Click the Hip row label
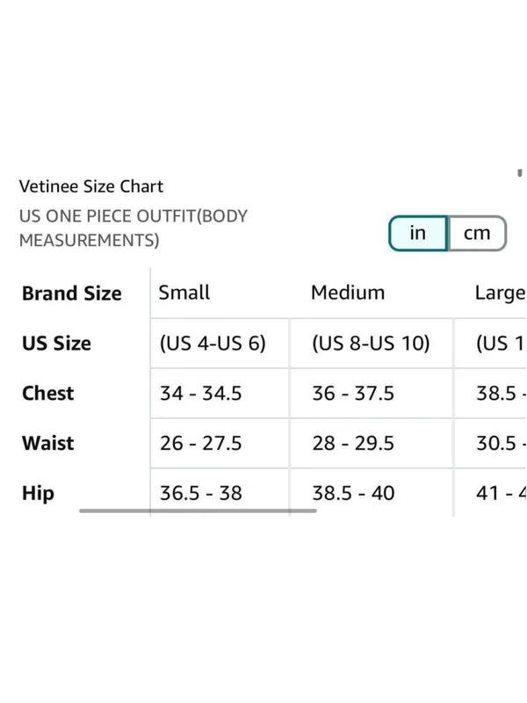The image size is (527, 703). 38,494
